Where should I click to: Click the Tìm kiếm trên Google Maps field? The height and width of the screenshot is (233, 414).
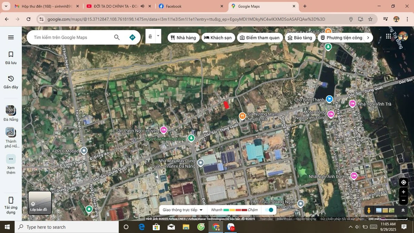click(x=71, y=37)
